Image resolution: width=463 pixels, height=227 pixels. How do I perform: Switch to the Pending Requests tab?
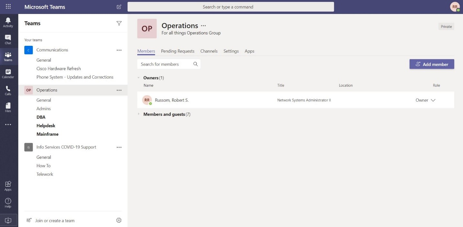177,51
